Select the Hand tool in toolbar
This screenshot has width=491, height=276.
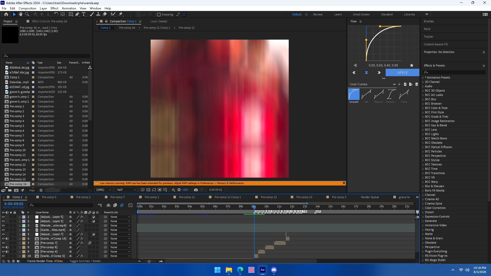21,14
